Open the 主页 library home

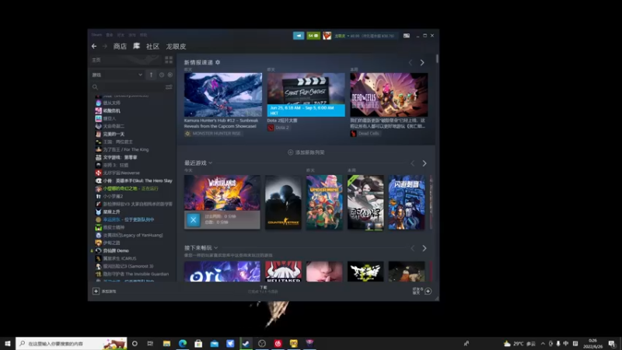96,60
